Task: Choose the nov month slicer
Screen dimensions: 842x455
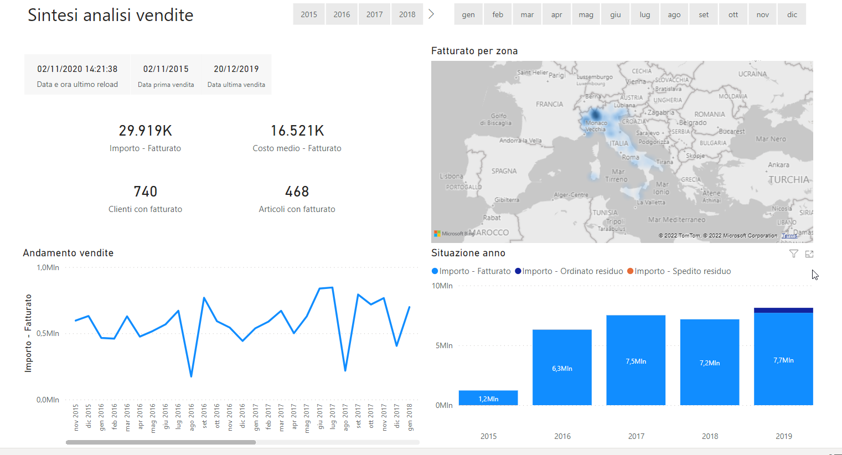Action: coord(763,14)
